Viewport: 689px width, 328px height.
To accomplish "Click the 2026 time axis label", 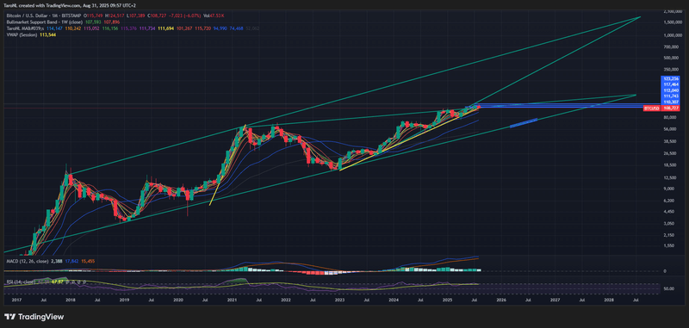I will (x=501, y=300).
